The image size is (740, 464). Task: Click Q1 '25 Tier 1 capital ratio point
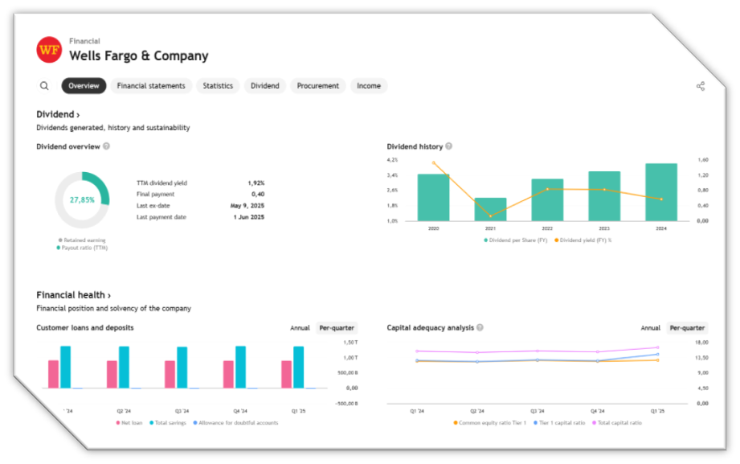click(657, 354)
